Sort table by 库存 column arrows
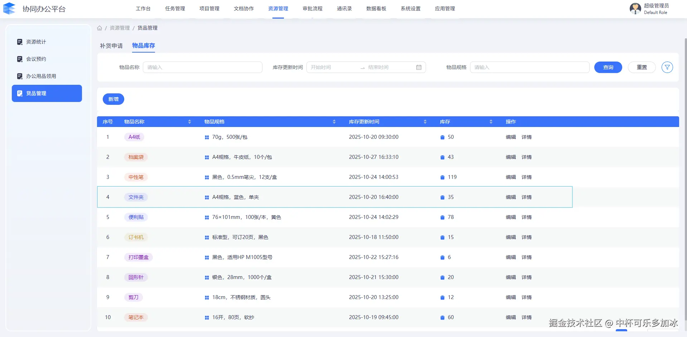Viewport: 687px width, 337px height. point(491,122)
